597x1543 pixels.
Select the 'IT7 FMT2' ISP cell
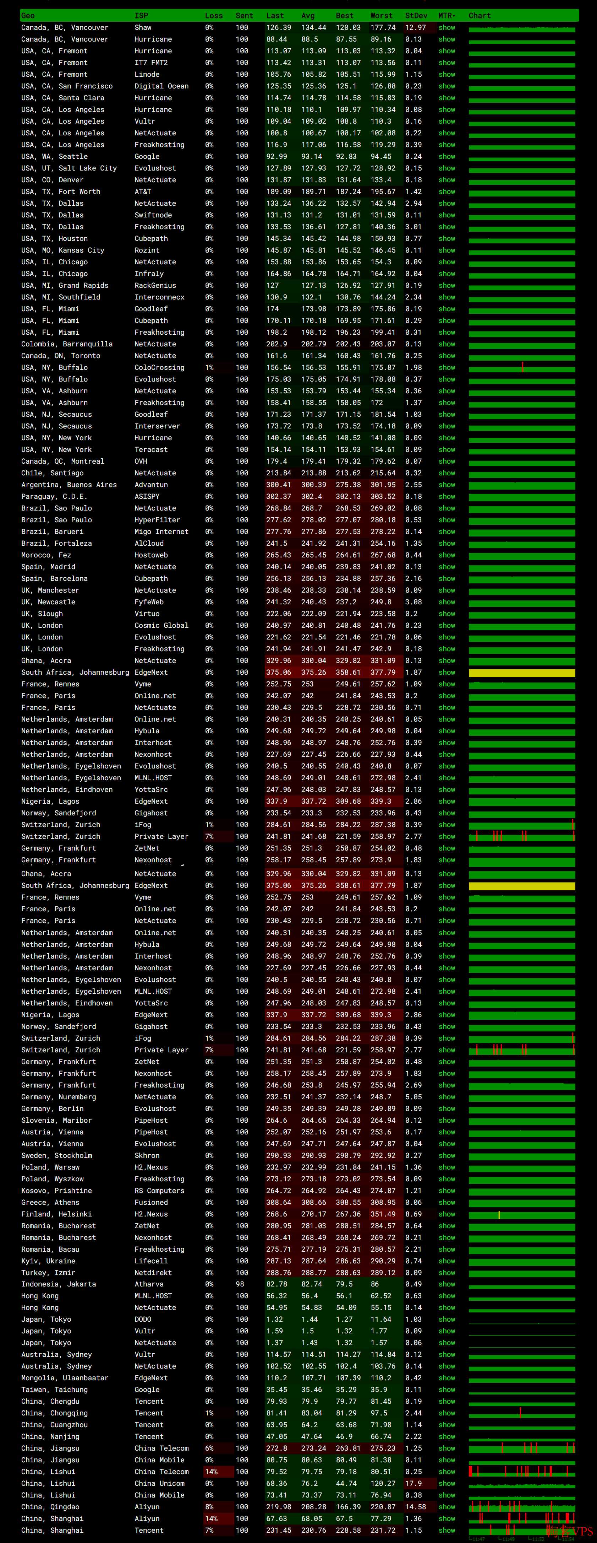click(x=151, y=63)
